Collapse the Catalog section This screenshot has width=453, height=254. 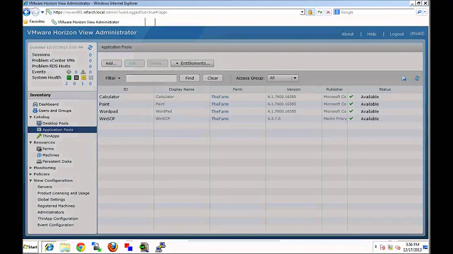click(31, 117)
